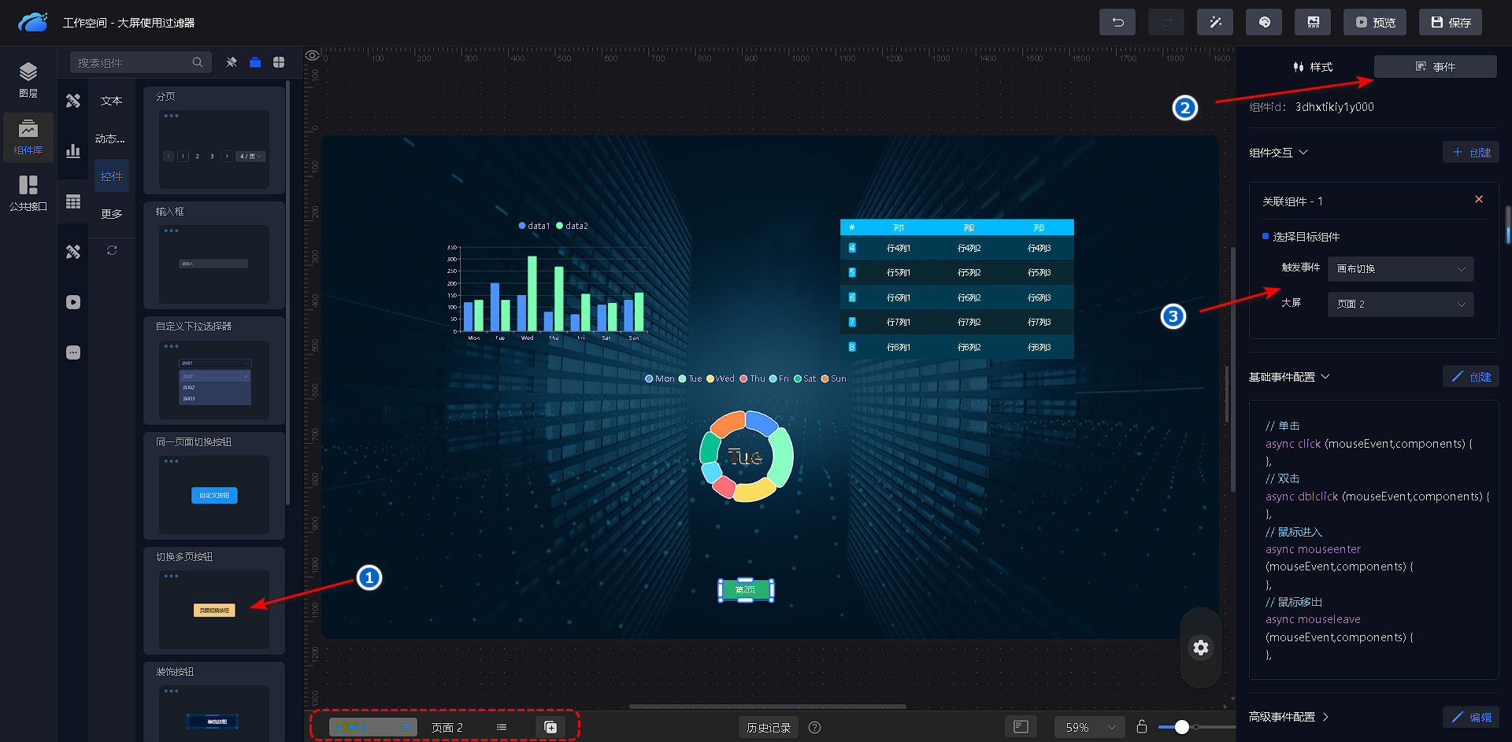Open the 59% zoom level dropdown
Screen dimensions: 1512x742
tap(1089, 728)
